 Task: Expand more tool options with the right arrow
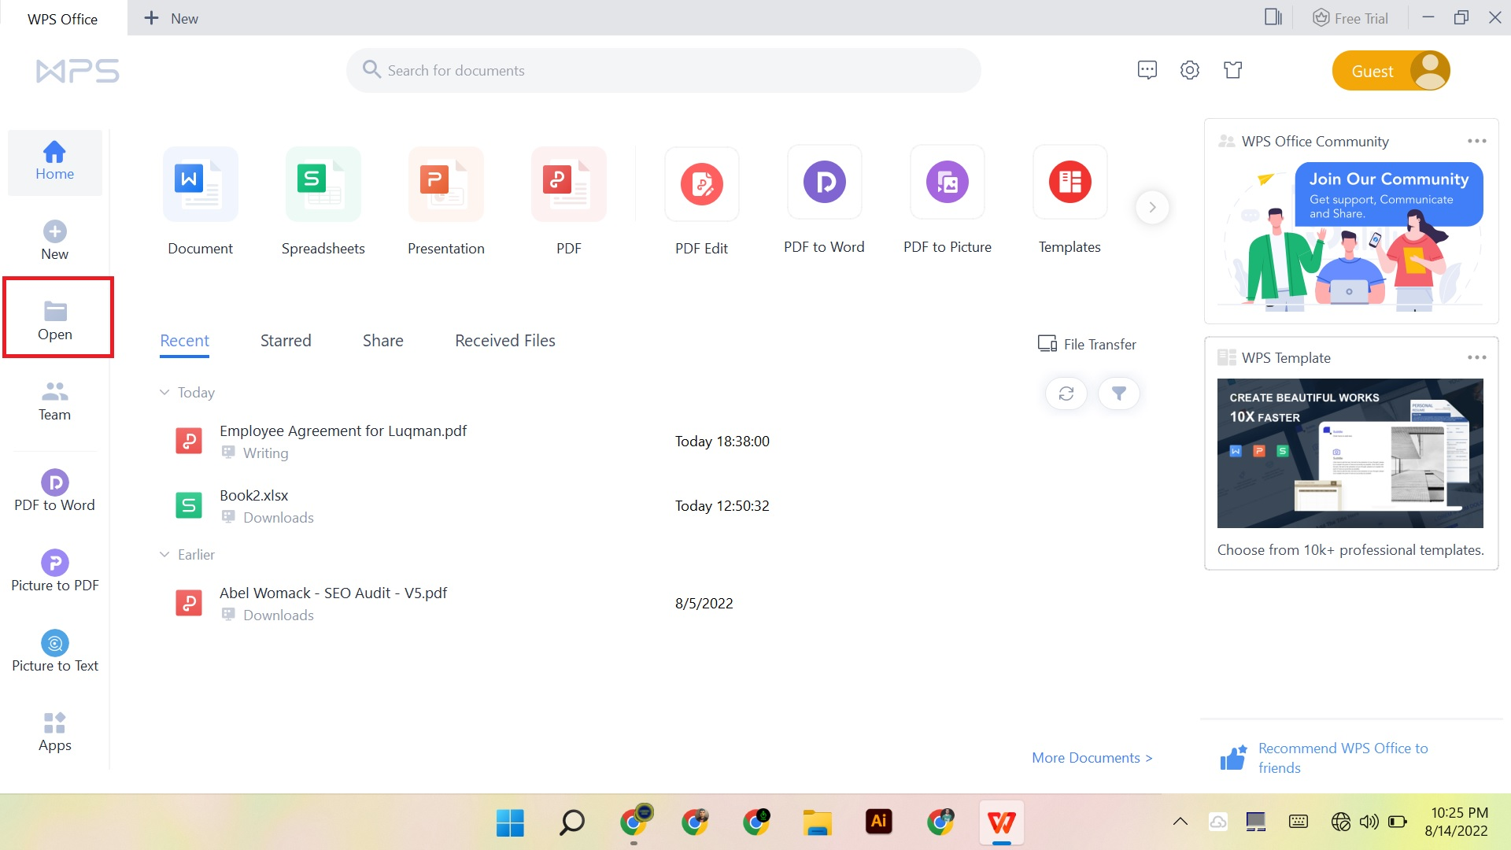(1152, 206)
